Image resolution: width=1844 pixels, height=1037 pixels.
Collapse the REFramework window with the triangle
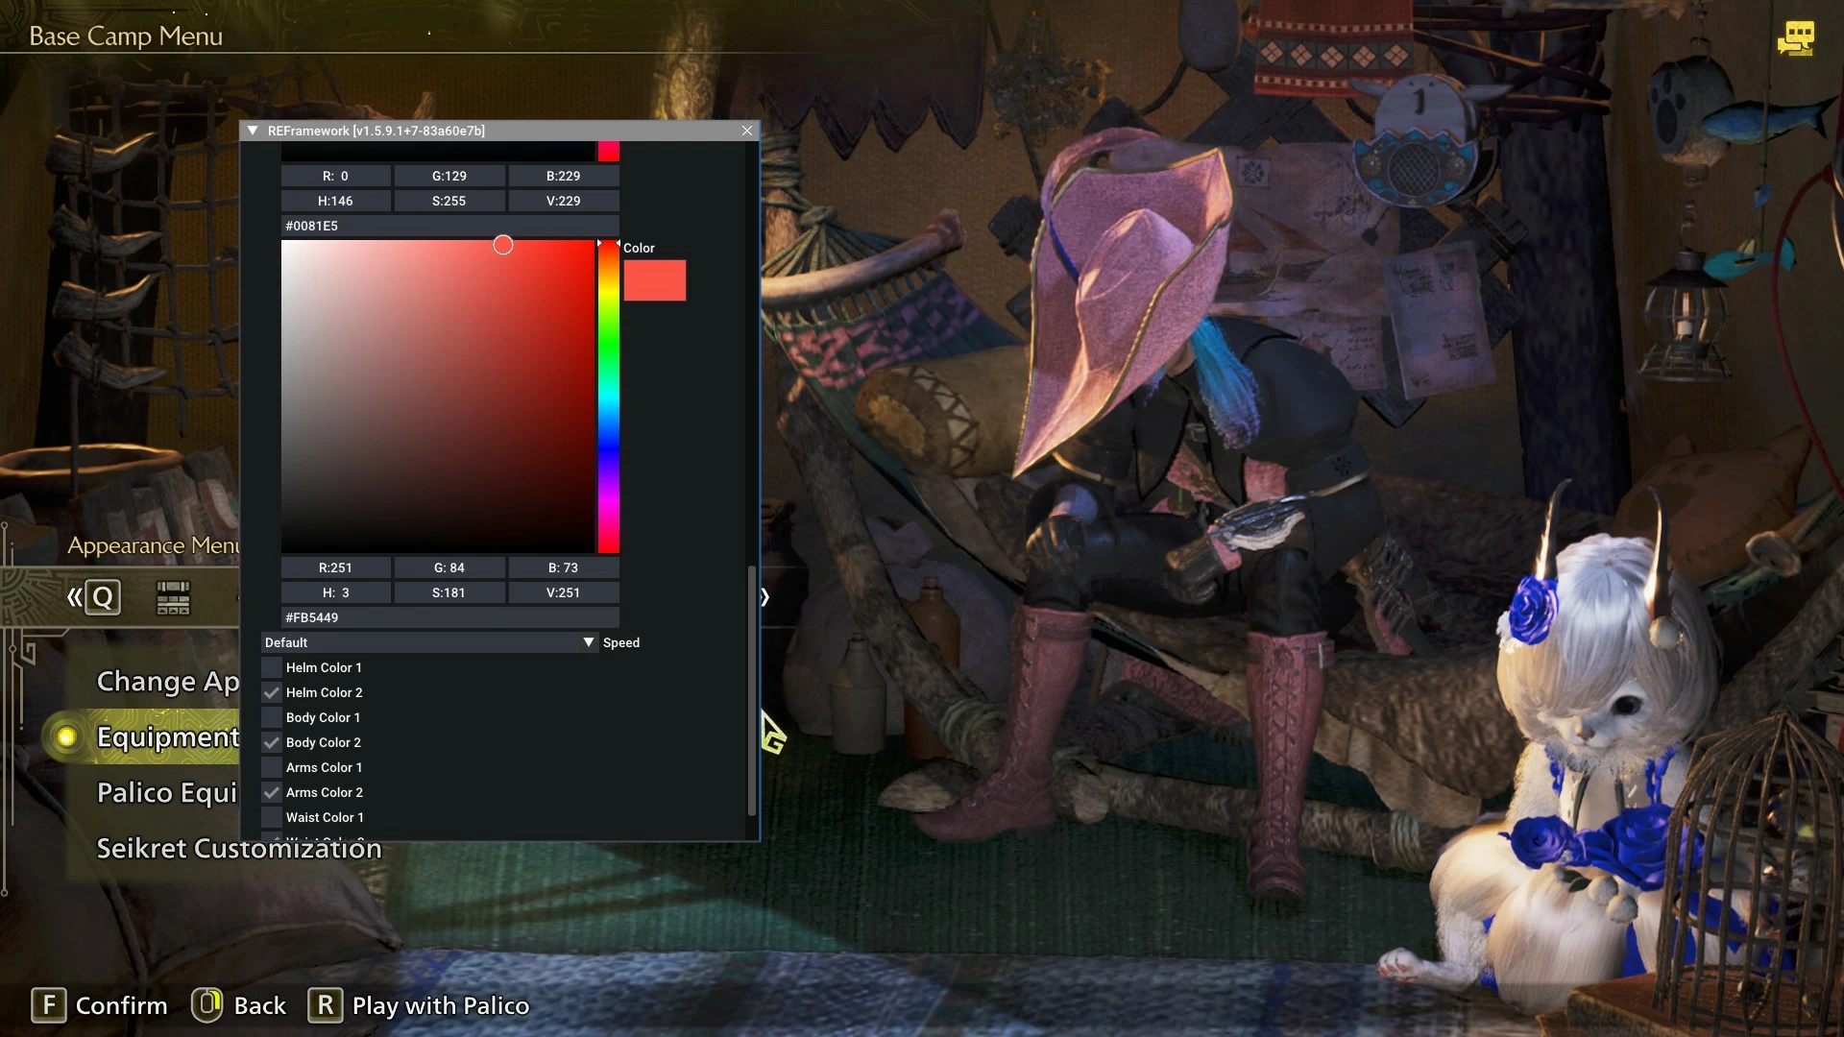point(253,131)
